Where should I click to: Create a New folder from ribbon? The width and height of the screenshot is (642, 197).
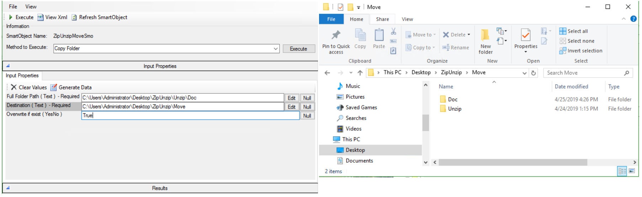485,35
